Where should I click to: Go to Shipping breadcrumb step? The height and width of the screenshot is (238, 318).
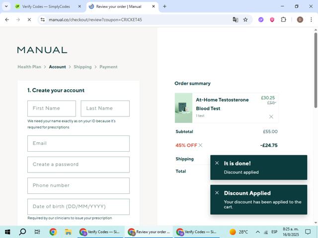82,67
